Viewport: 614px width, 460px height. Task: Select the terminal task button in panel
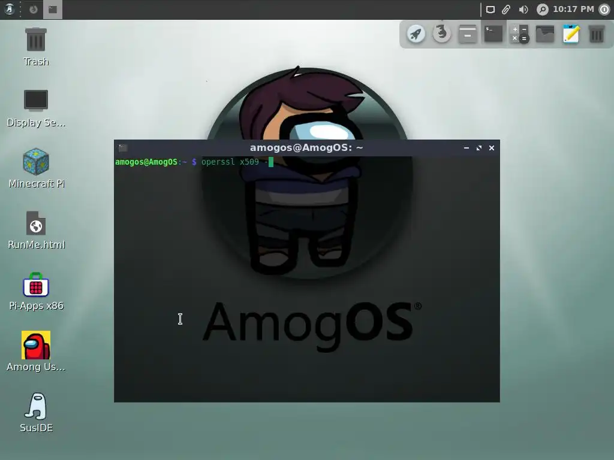(x=53, y=10)
